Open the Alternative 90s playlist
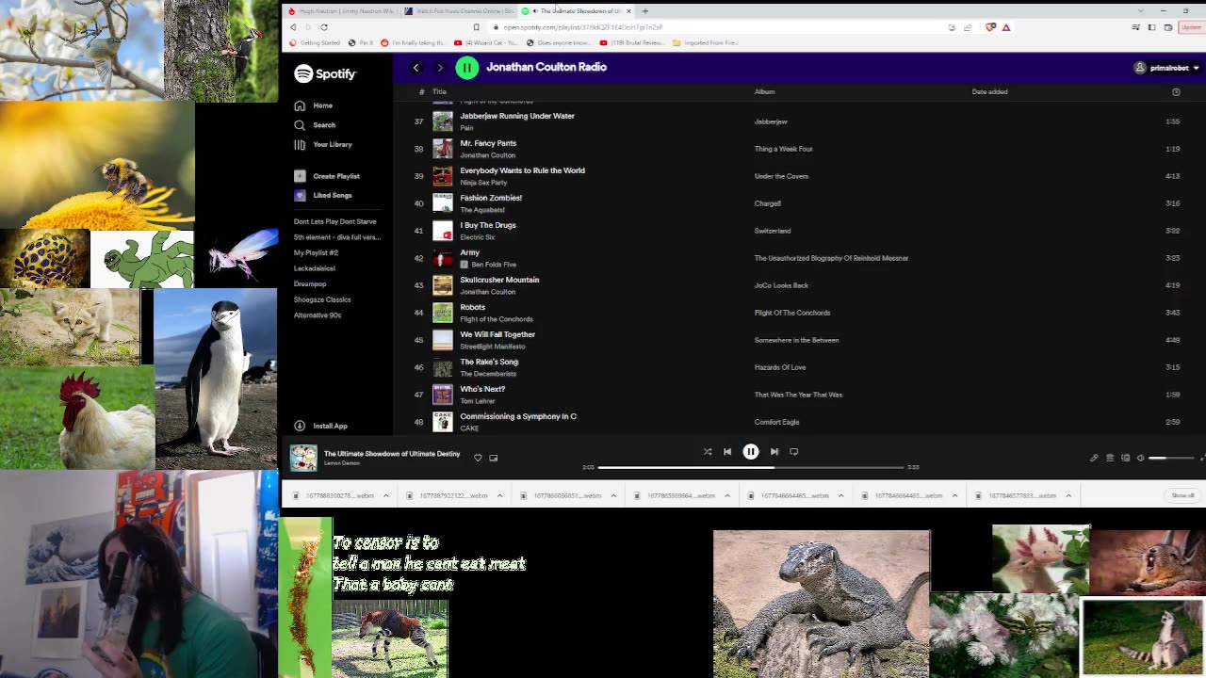Image resolution: width=1206 pixels, height=678 pixels. coord(318,315)
